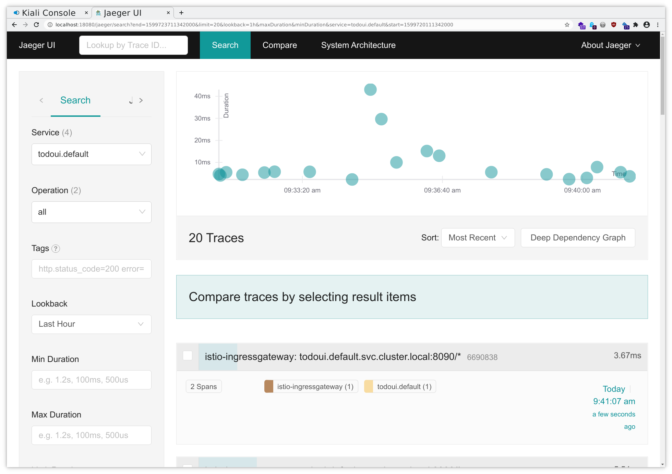Open the istio-ingressgateway trace 6690838 title

pyautogui.click(x=332, y=357)
